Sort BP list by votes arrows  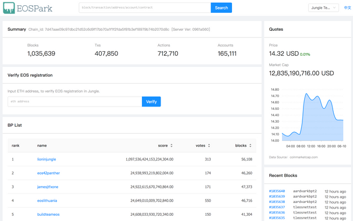point(209,145)
